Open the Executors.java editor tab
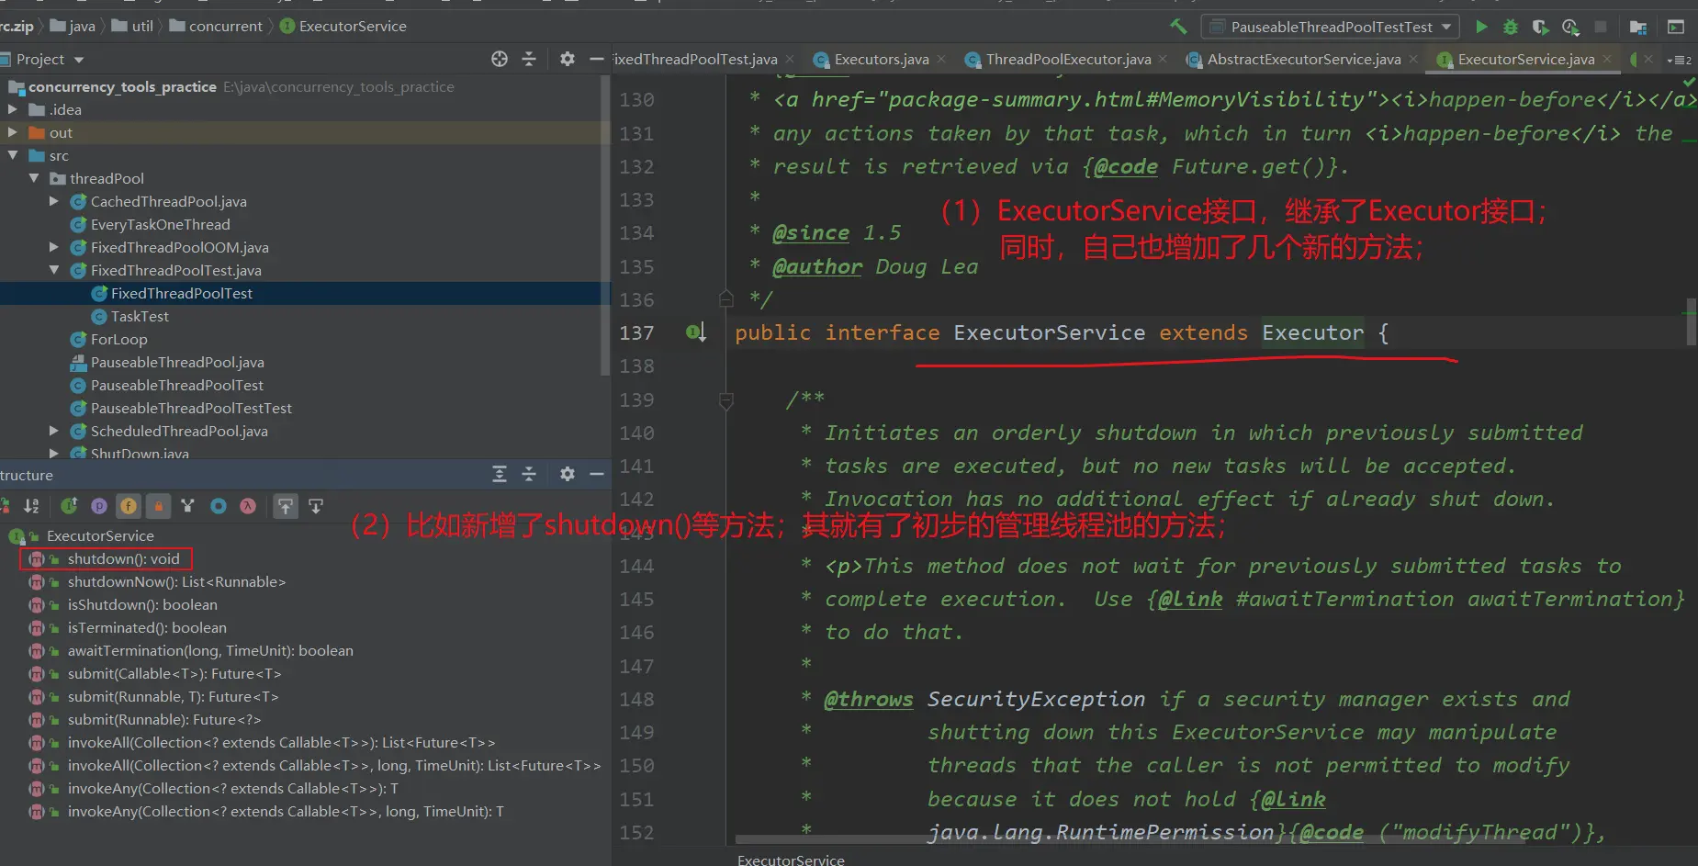This screenshot has width=1698, height=866. [x=881, y=59]
